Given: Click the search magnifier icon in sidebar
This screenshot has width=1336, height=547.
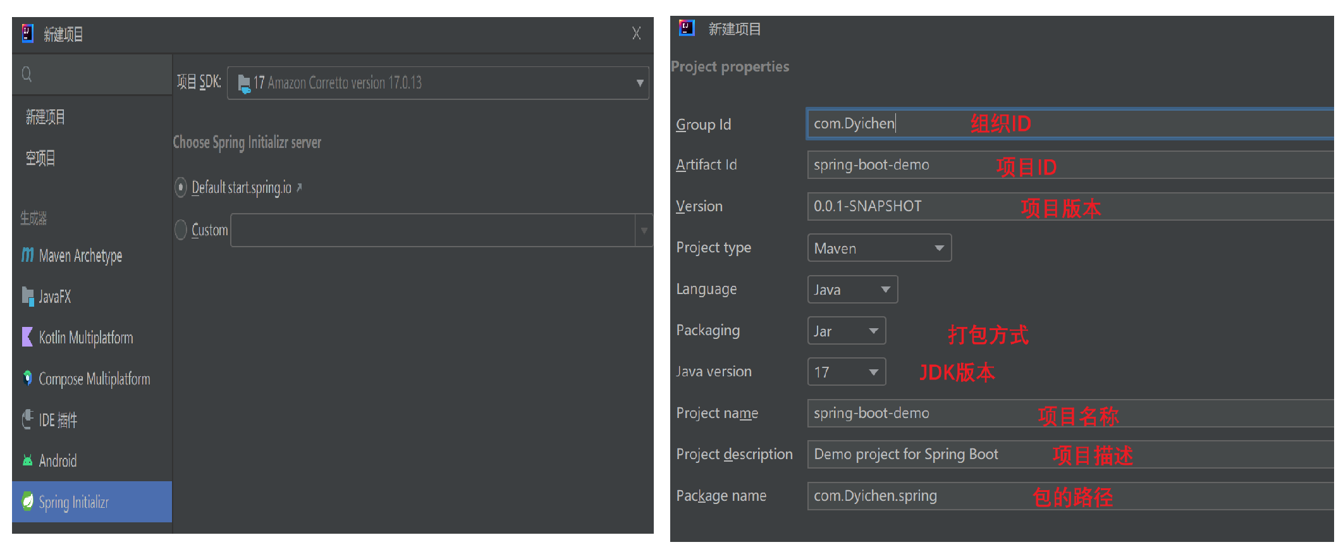Looking at the screenshot, I should click(27, 75).
